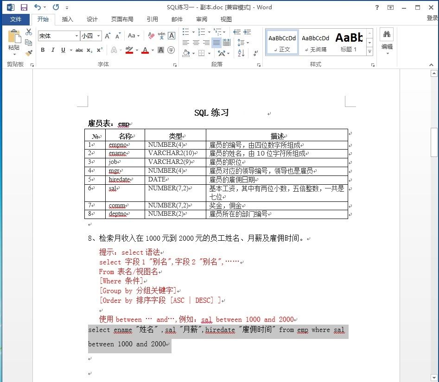Apply paragraph shading with the paint bucket
The image size is (439, 382).
point(186,53)
